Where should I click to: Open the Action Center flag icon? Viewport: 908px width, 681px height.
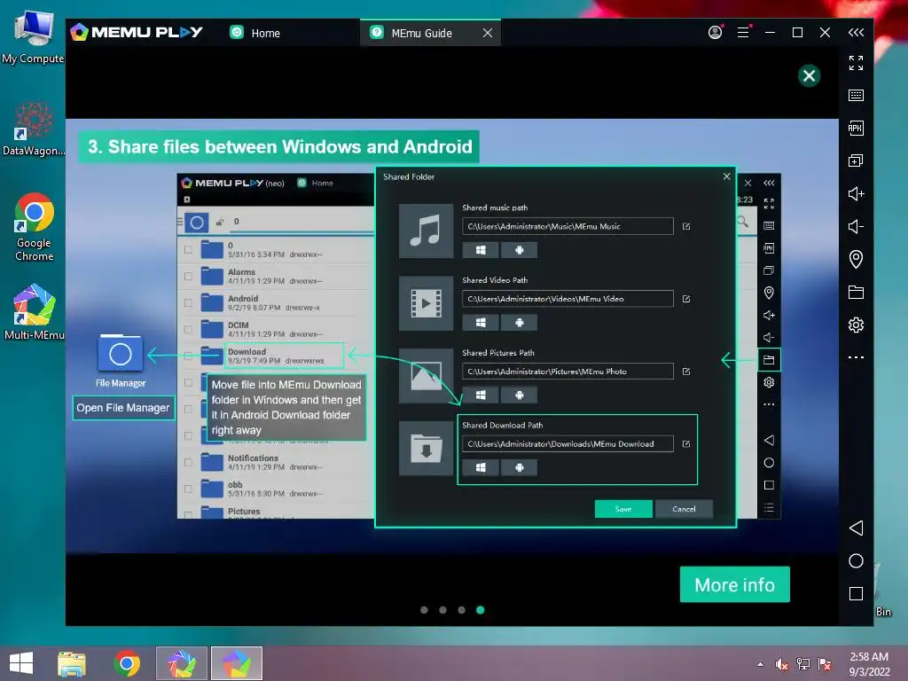coord(825,664)
